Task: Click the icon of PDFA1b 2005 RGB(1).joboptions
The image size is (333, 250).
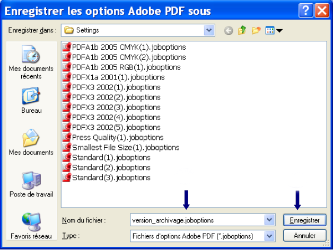Action: pos(67,67)
